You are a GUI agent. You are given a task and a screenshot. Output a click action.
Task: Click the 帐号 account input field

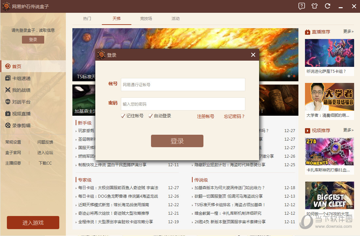pos(183,85)
